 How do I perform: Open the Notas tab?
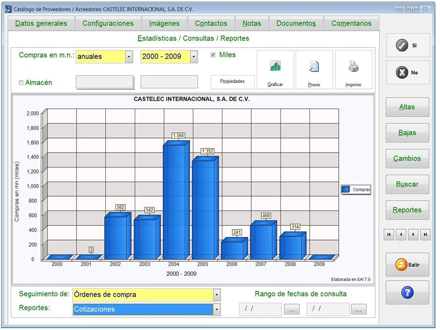point(252,23)
